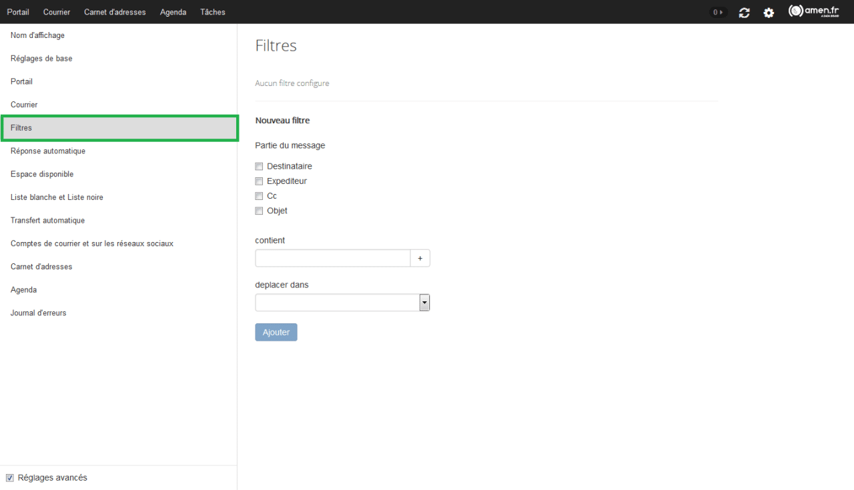This screenshot has width=854, height=490.
Task: Open the settings gear icon
Action: [769, 13]
